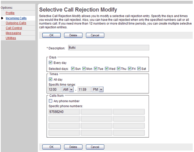Screen dimensions: 194x152
Task: Click the bottom Delete button
Action: click(x=73, y=147)
